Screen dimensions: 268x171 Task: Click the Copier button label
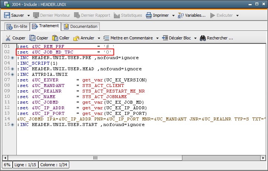pos(42,38)
